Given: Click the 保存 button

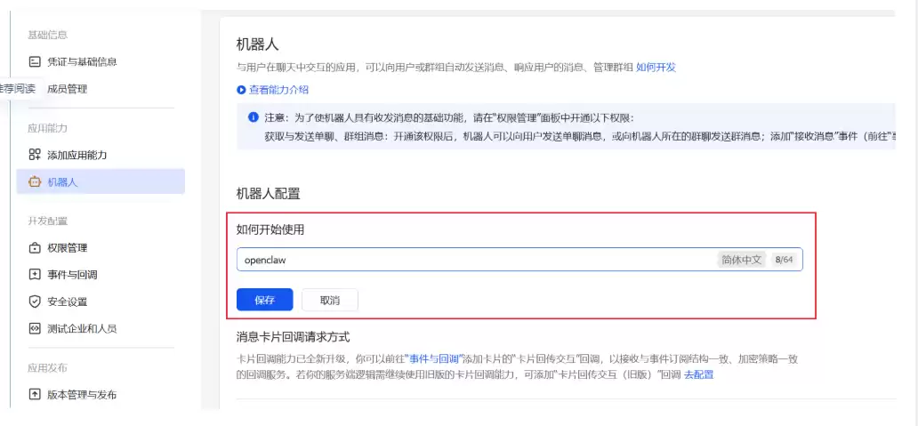Looking at the screenshot, I should tap(264, 301).
